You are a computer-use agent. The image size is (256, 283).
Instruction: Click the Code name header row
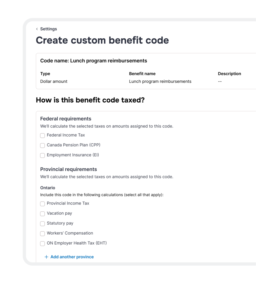pyautogui.click(x=94, y=61)
